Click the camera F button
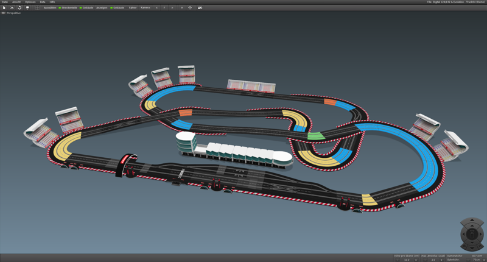The height and width of the screenshot is (262, 487). pyautogui.click(x=164, y=8)
